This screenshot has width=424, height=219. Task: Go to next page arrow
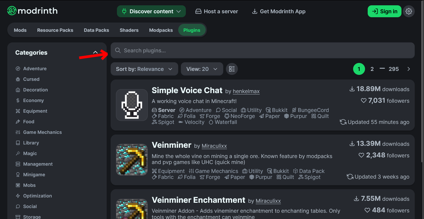tap(408, 69)
